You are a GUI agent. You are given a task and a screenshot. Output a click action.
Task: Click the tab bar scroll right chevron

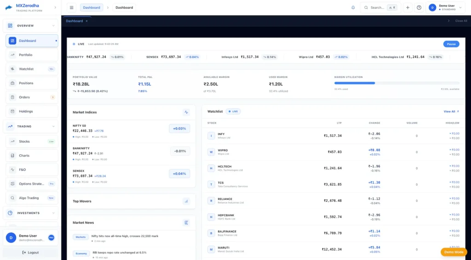(x=449, y=21)
